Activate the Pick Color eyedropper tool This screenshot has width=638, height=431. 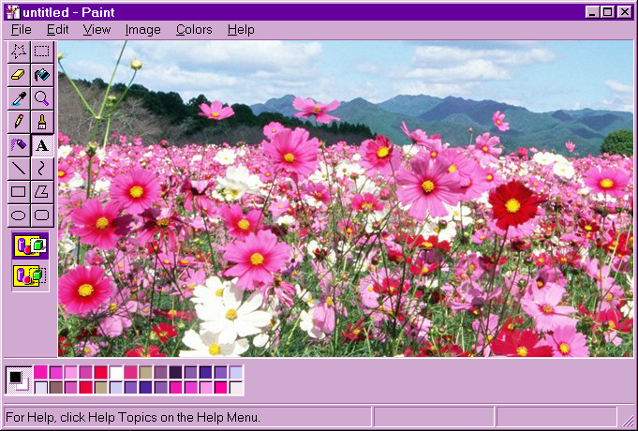[19, 98]
